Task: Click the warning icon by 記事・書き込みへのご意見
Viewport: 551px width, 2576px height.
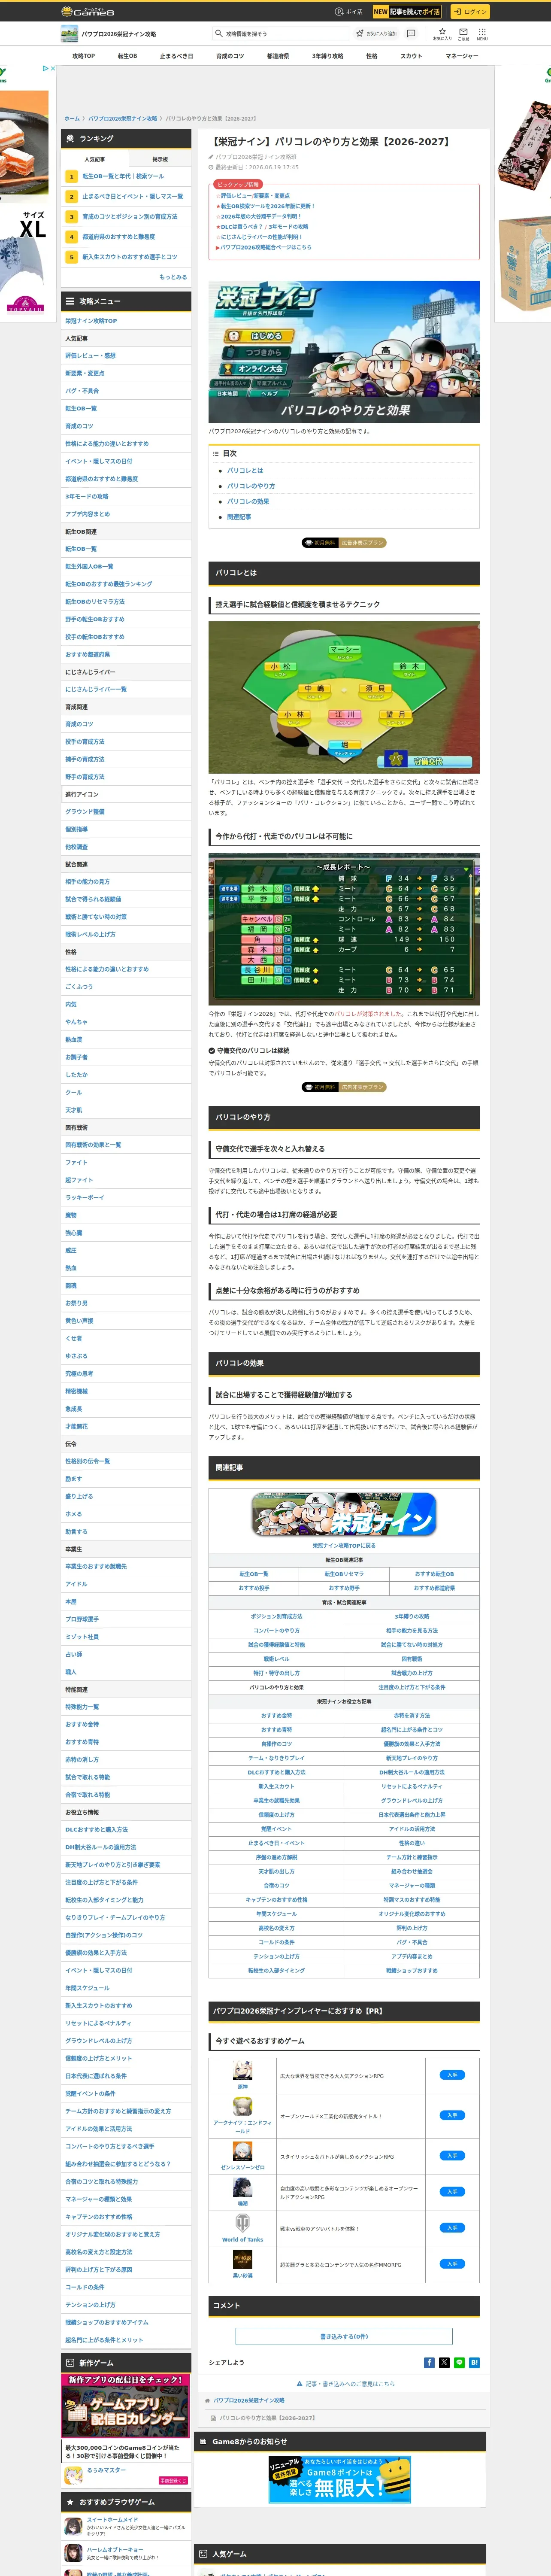Action: (x=300, y=2384)
